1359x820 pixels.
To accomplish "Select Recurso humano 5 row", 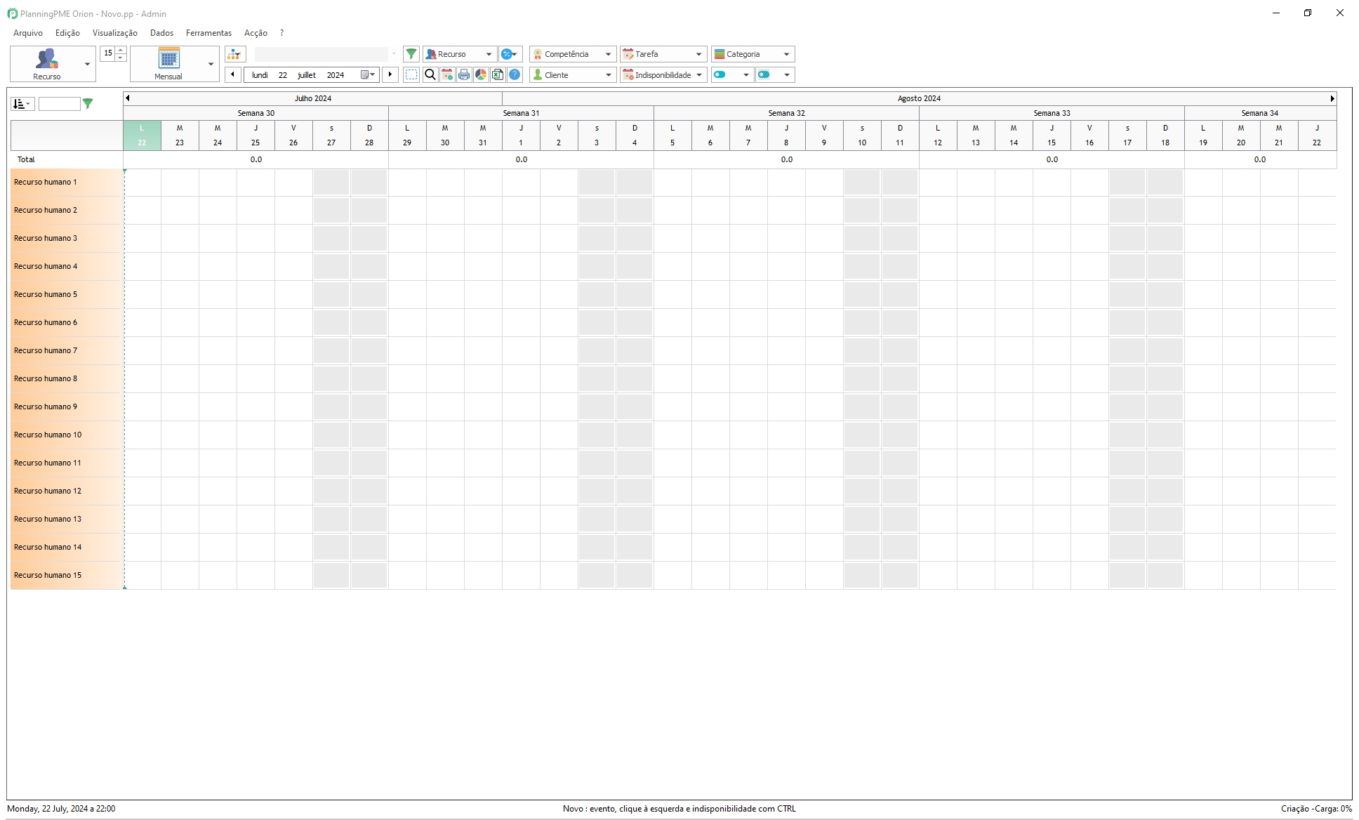I will point(67,294).
